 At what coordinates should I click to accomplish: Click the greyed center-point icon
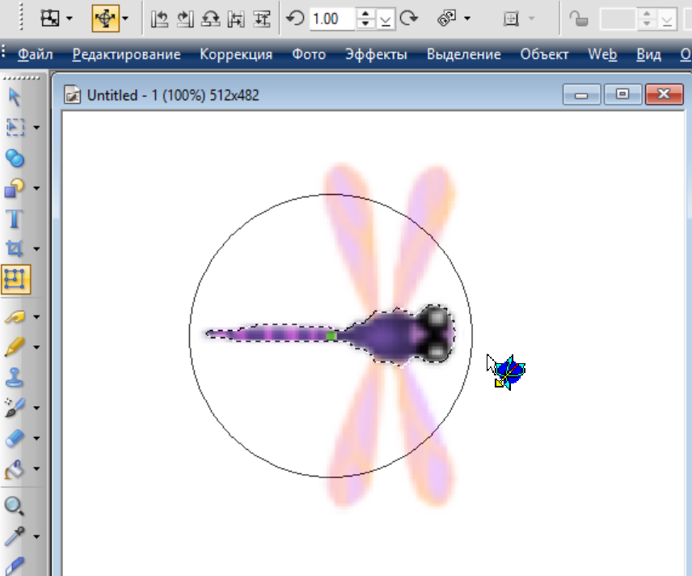pos(511,19)
